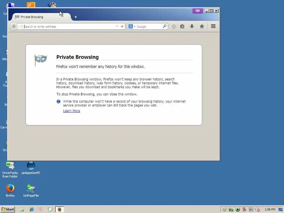Bookmark this page with the star icon

174,26
